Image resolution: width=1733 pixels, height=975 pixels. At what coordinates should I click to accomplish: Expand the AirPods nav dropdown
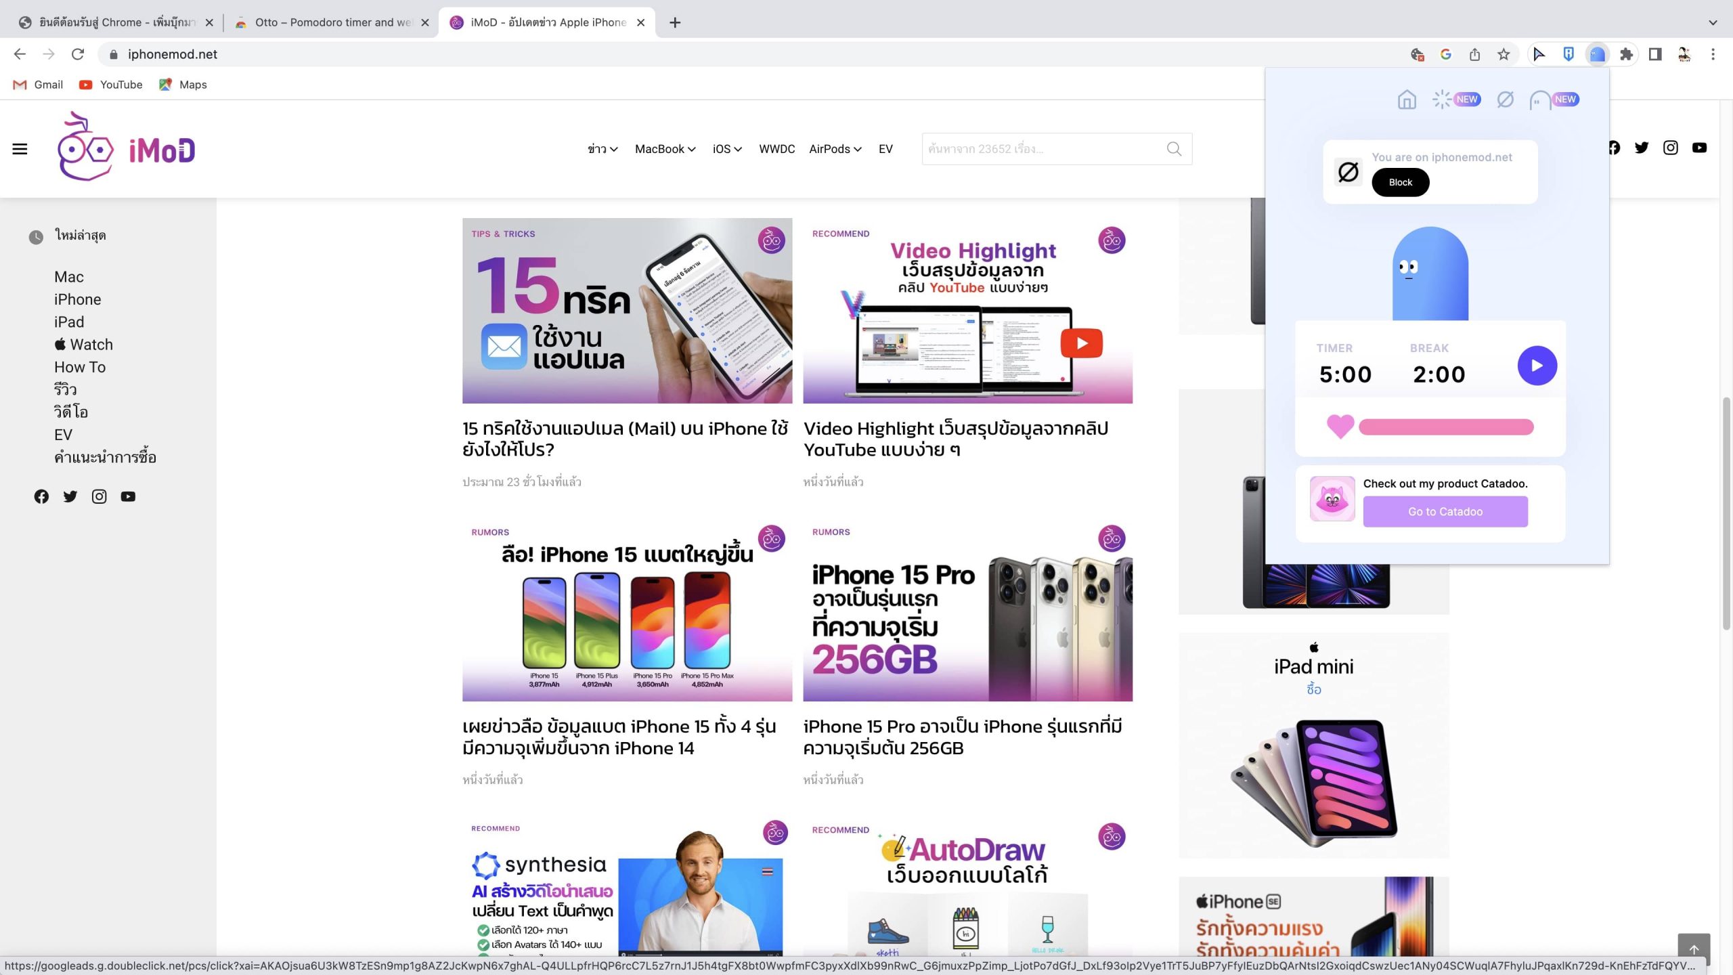pyautogui.click(x=835, y=149)
